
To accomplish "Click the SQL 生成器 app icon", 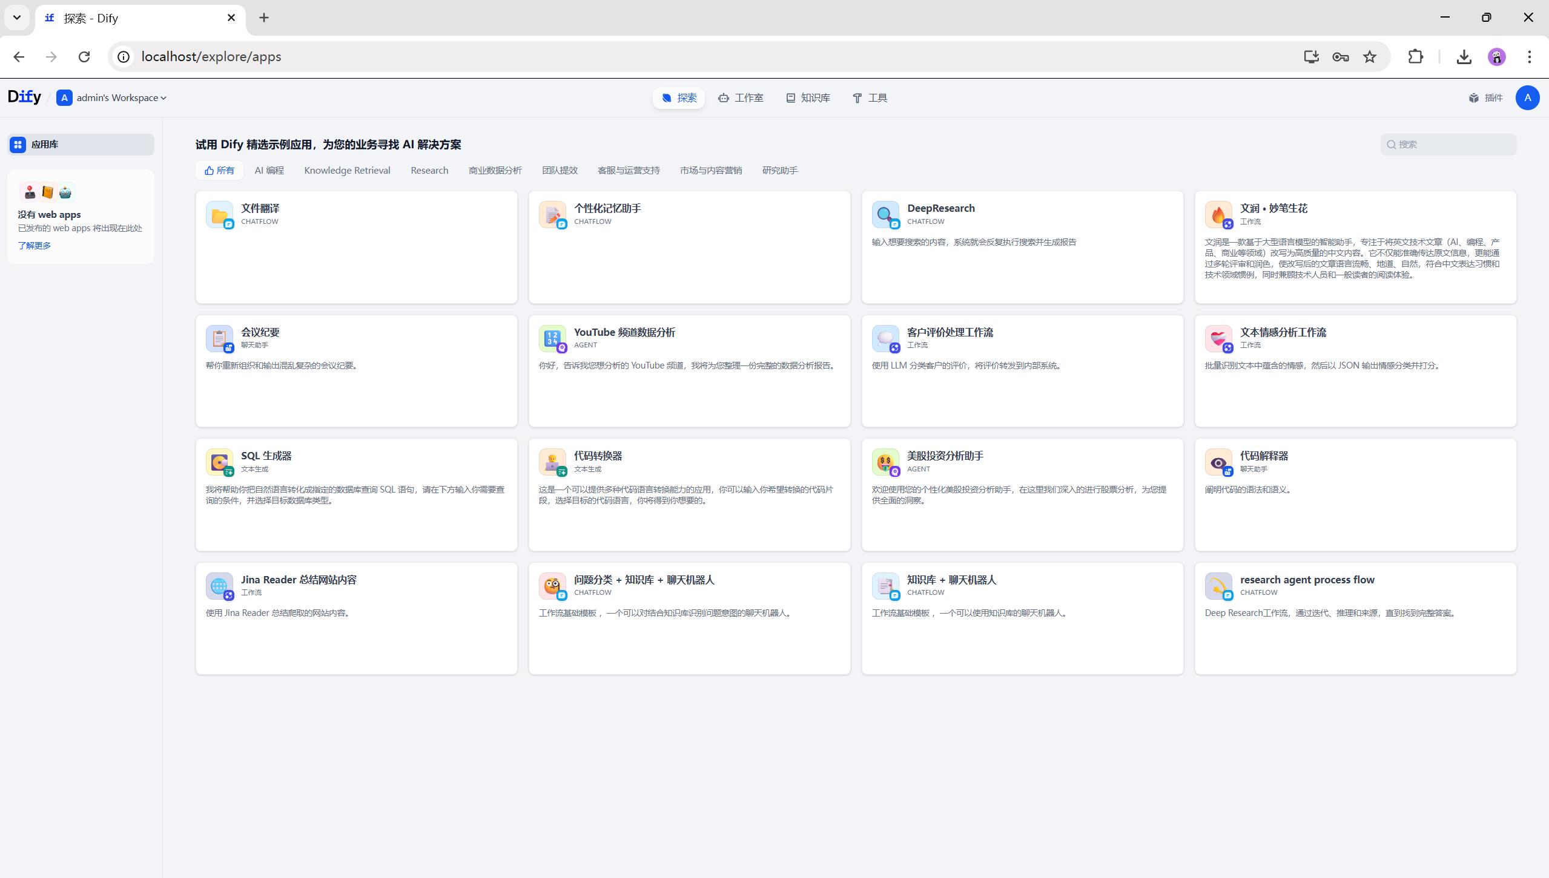I will click(x=219, y=462).
